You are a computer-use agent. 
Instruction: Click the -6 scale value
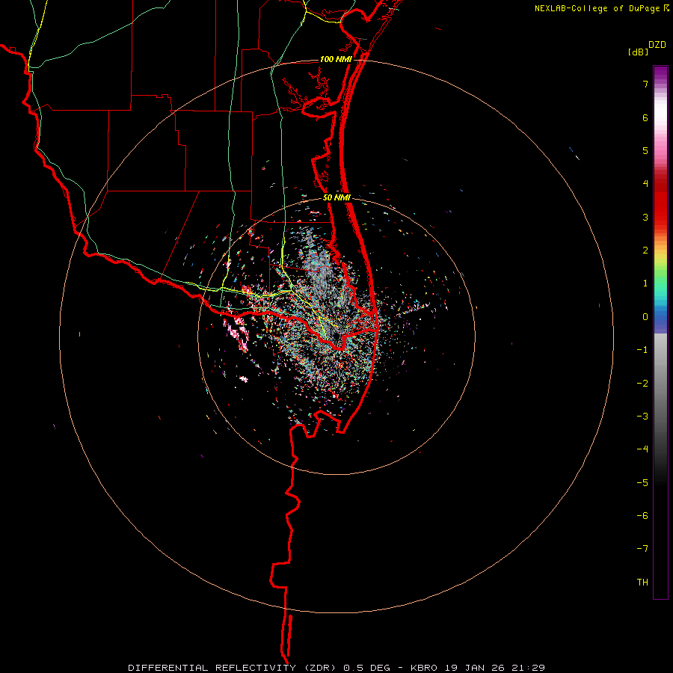(x=642, y=516)
